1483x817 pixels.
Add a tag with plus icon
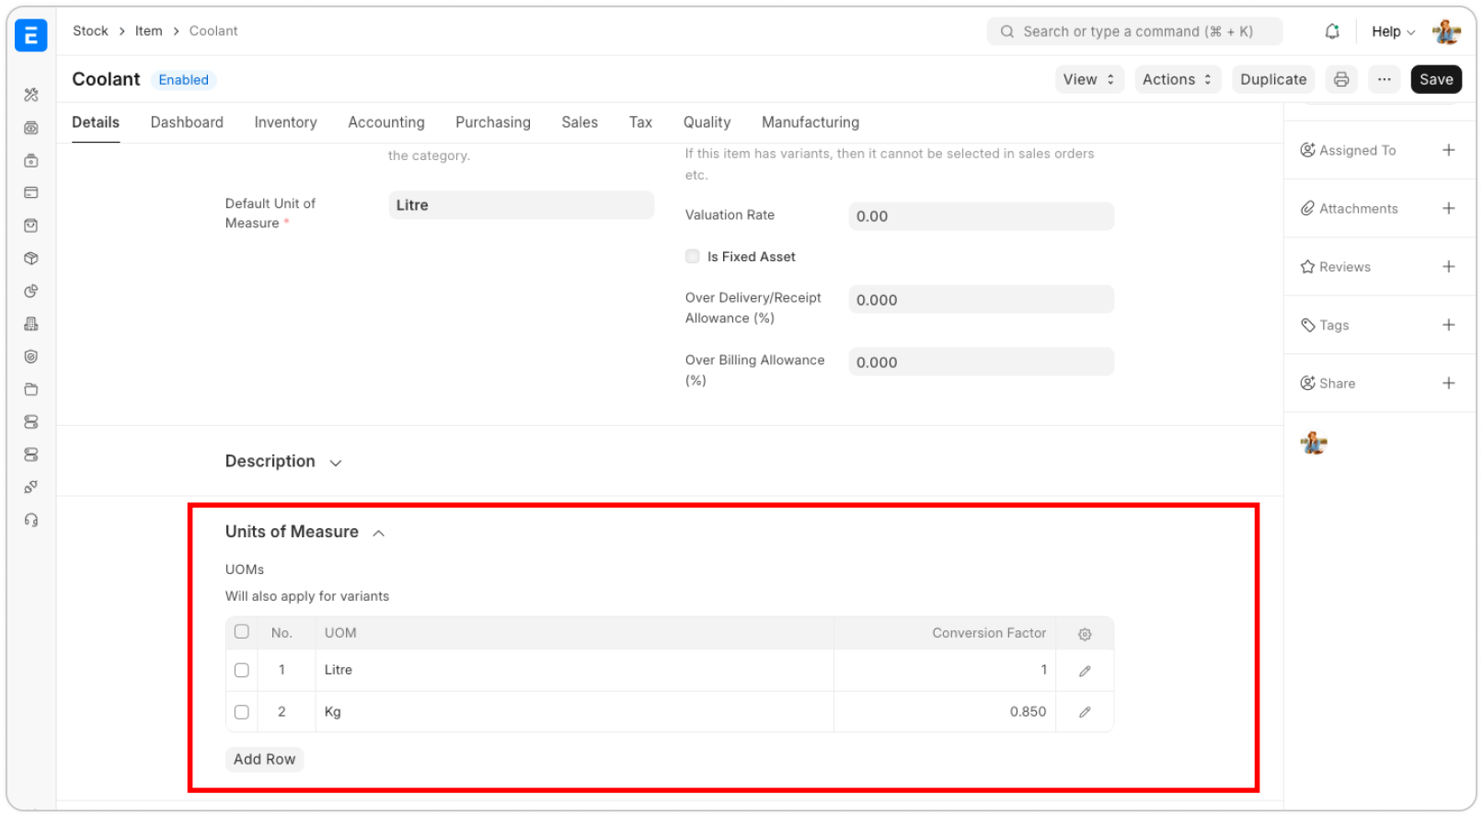click(x=1448, y=325)
